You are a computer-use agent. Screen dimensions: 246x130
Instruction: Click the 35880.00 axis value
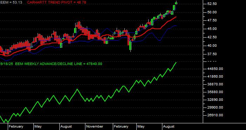(x=215, y=92)
